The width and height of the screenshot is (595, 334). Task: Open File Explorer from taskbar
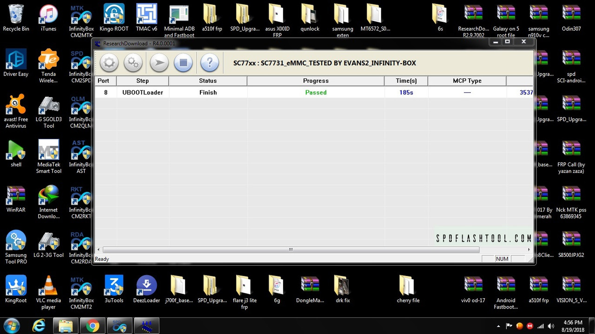pyautogui.click(x=66, y=326)
